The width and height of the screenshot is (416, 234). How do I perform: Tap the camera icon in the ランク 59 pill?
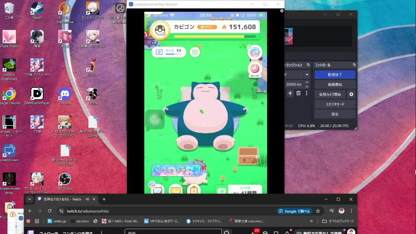(x=159, y=52)
